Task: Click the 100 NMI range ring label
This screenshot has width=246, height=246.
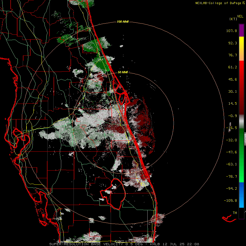Action: (123, 22)
